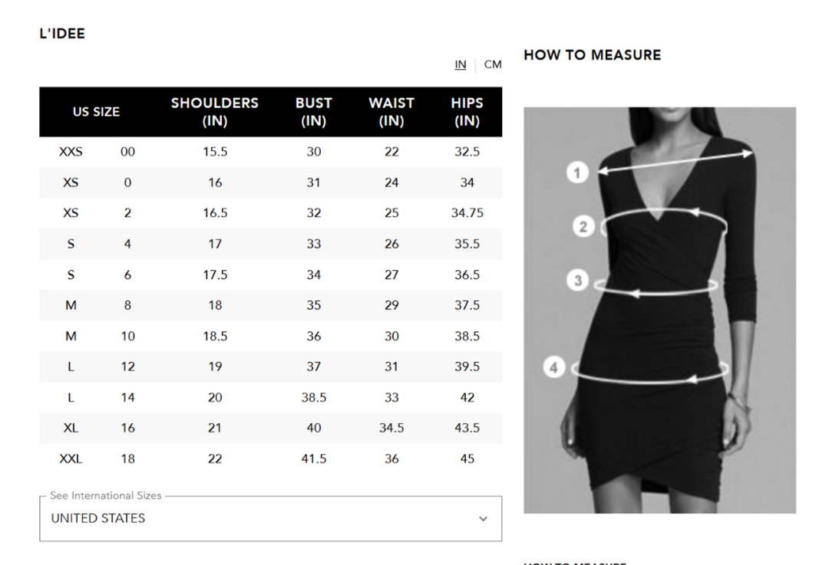Click the circled number 3 waist marker
This screenshot has height=565, width=829.
click(x=577, y=280)
